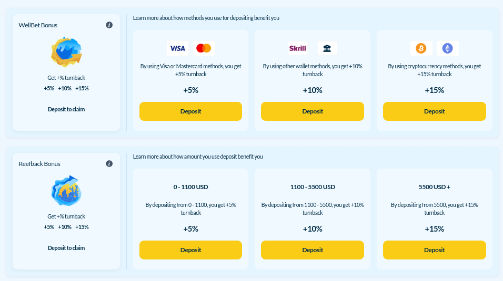Choose the Skrill wallet icon
Screen dimensions: 503x281
click(298, 48)
